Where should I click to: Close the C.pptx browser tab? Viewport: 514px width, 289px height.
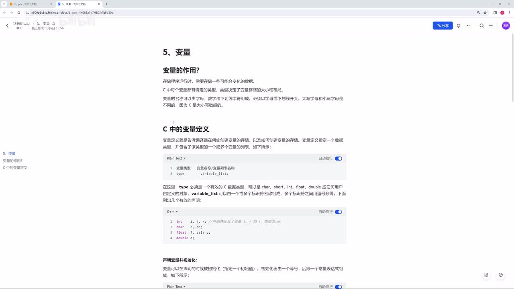point(51,4)
